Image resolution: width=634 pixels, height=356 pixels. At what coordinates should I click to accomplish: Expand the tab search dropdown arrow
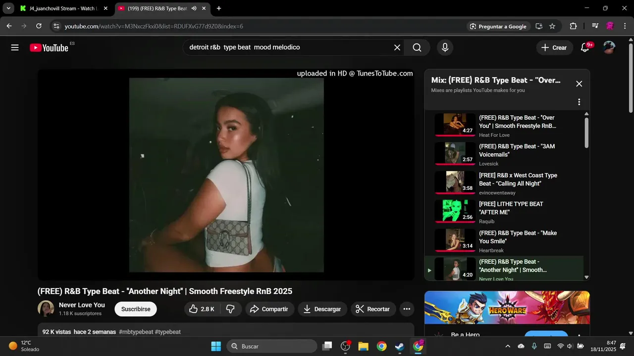click(8, 8)
